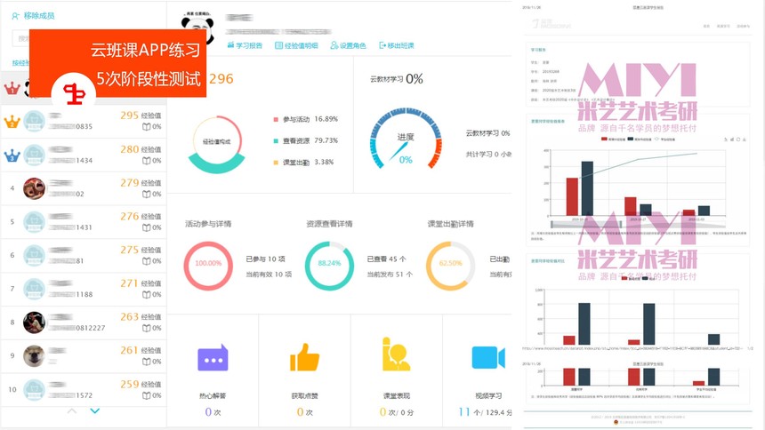The image size is (765, 430).
Task: Click the 学习报告 title in the report page
Action: click(x=539, y=50)
